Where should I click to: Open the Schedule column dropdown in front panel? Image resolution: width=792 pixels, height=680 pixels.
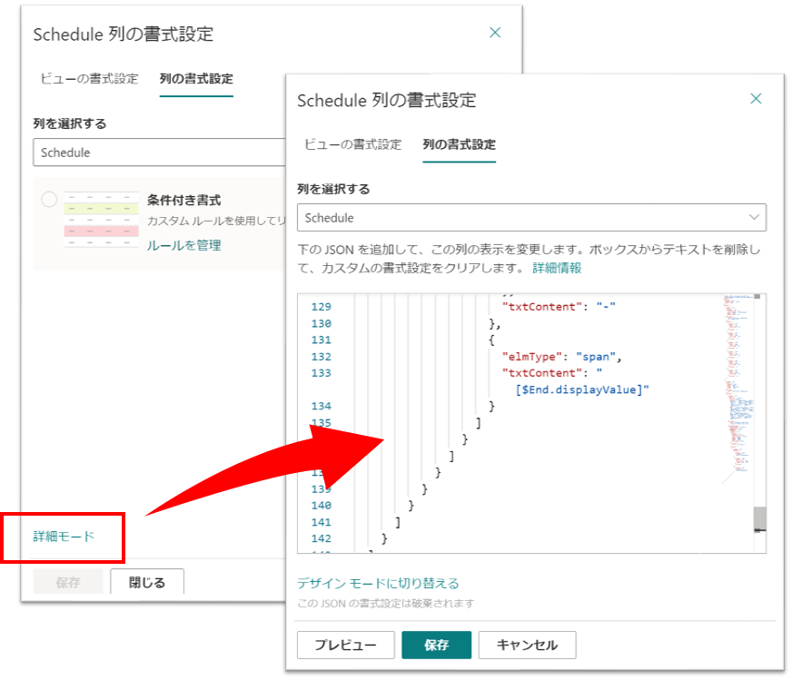(x=531, y=218)
